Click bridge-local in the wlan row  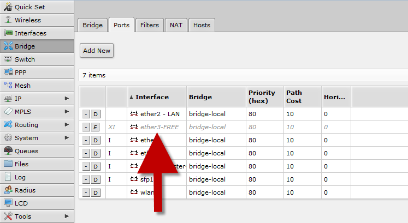pyautogui.click(x=207, y=192)
